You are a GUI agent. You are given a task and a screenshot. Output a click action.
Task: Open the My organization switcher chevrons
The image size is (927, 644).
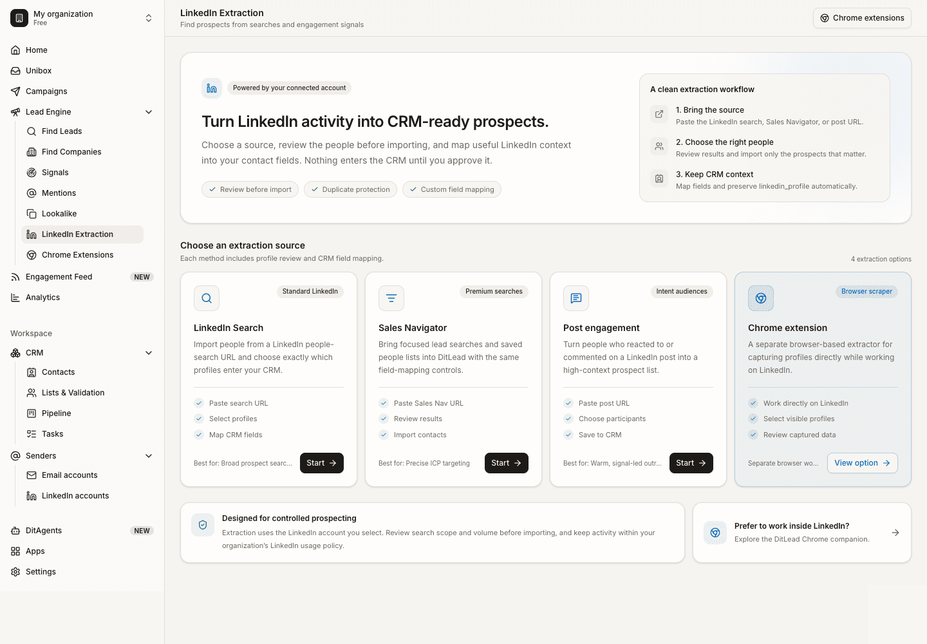[x=149, y=18]
